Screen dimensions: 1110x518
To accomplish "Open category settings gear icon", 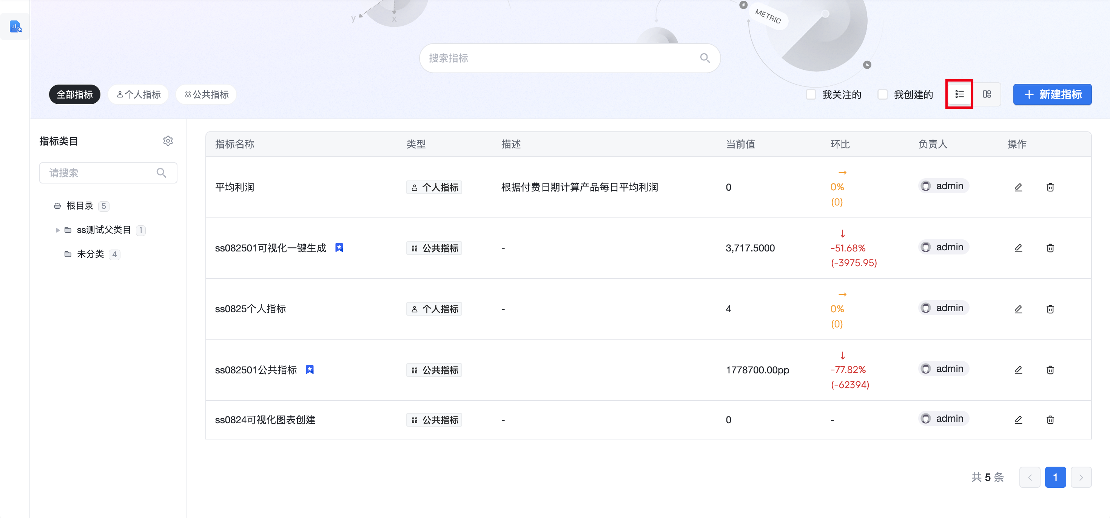I will (168, 141).
